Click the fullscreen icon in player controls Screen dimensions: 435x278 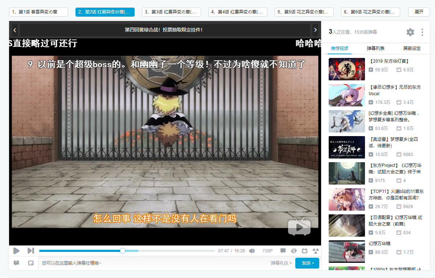pyautogui.click(x=316, y=251)
